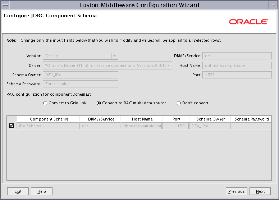Click the empty Schema Password table cell
279x200 pixels.
pyautogui.click(x=251, y=126)
